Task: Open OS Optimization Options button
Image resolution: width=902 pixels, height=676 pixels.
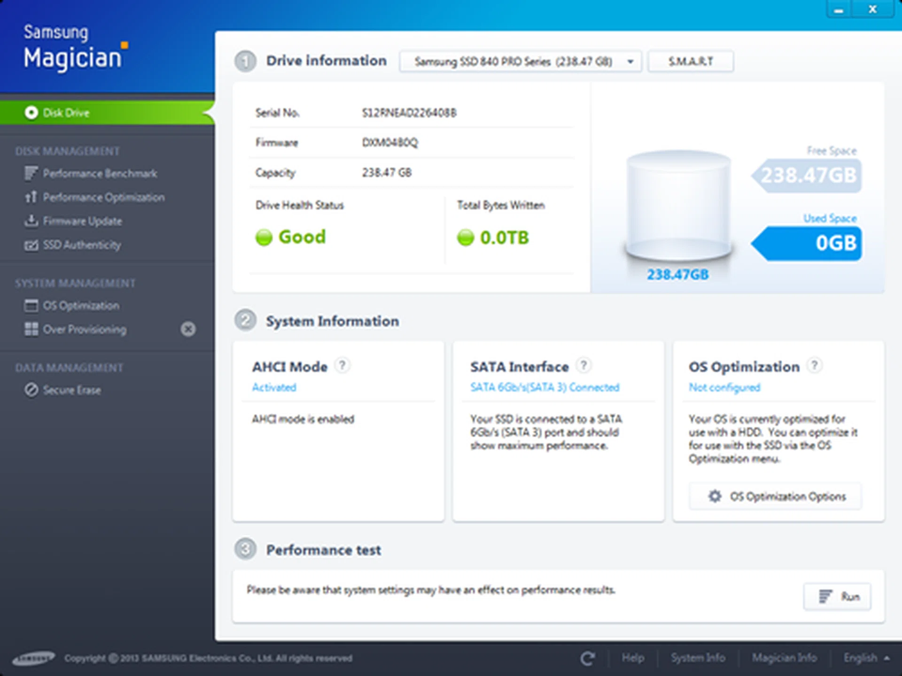Action: 776,496
